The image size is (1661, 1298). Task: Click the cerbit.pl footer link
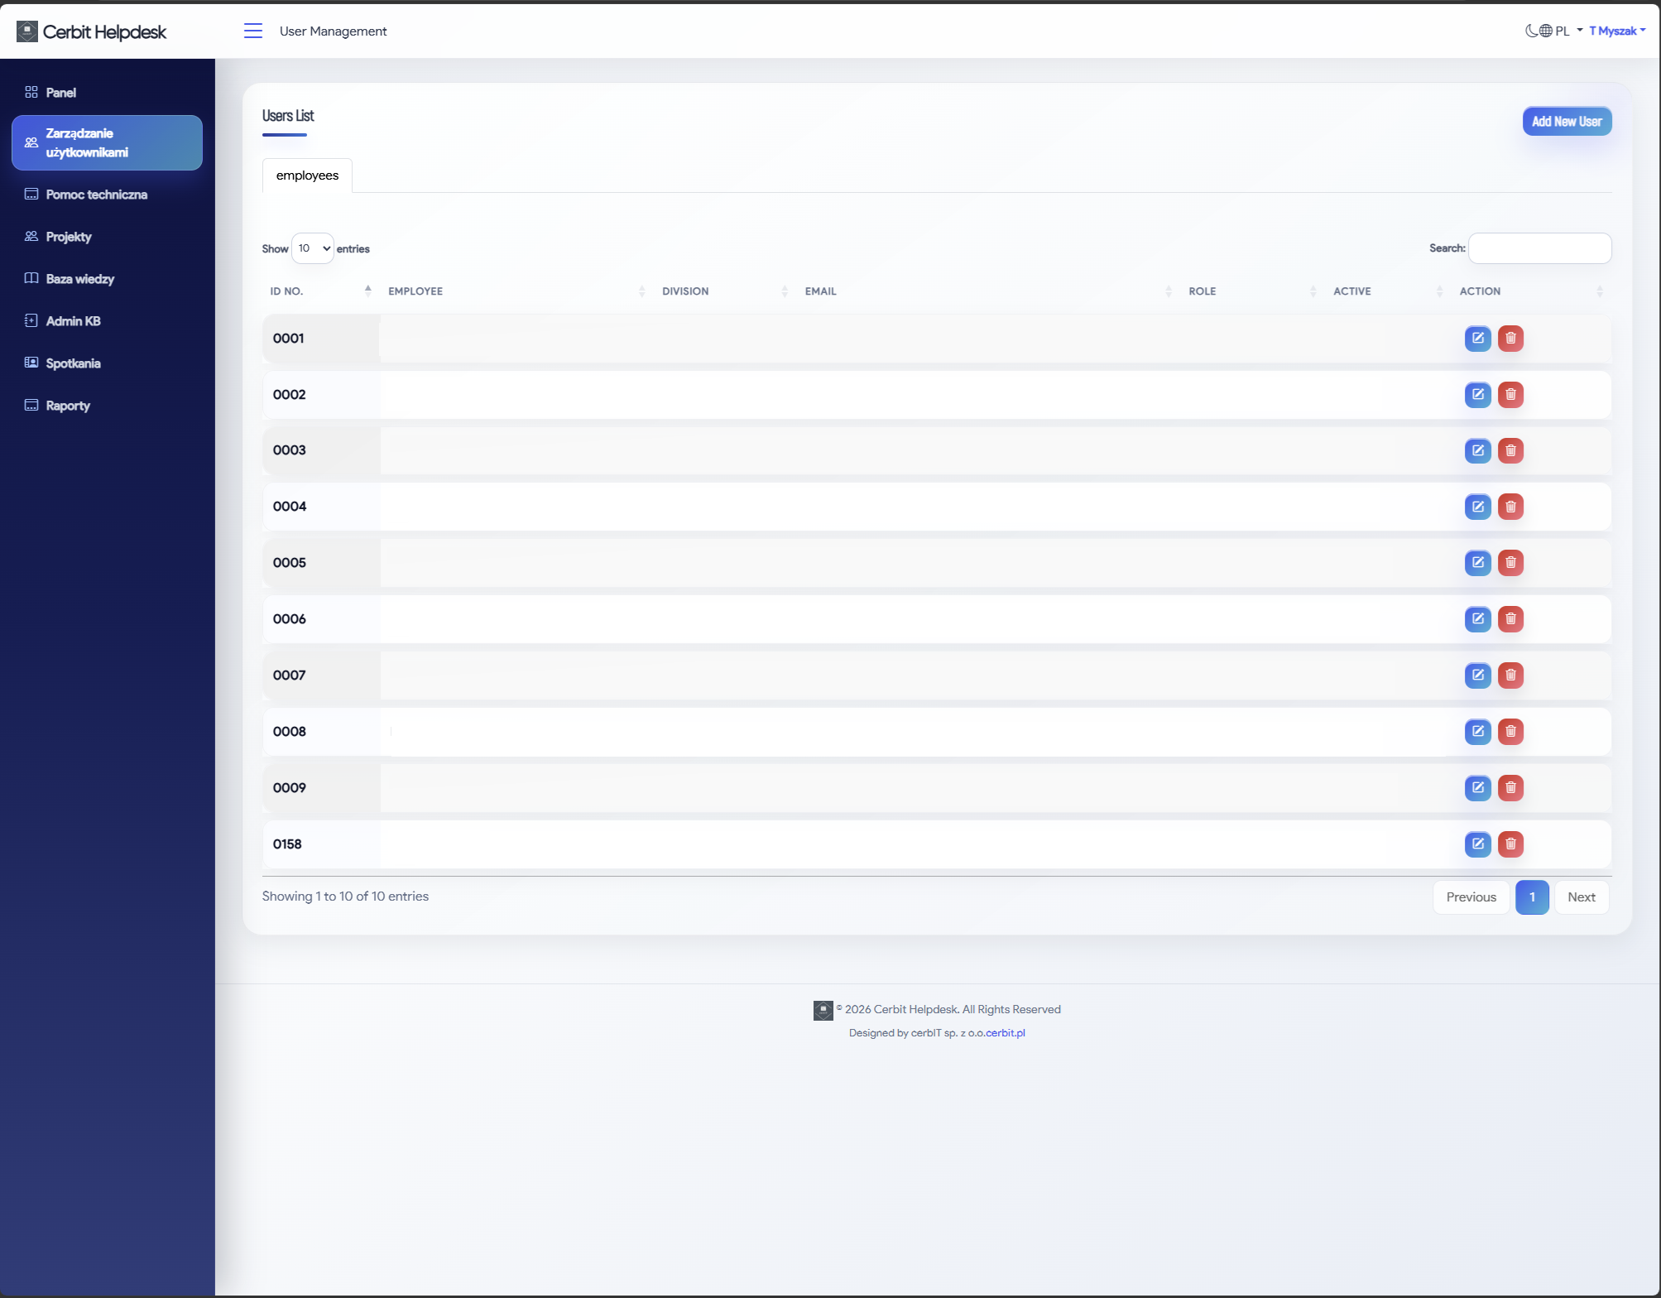coord(1005,1032)
